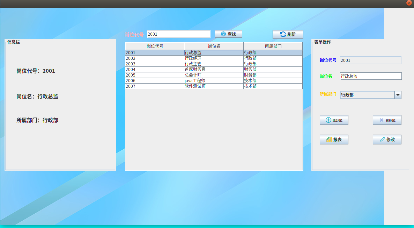Select table cell 2004
This screenshot has height=228, width=414.
(155, 69)
